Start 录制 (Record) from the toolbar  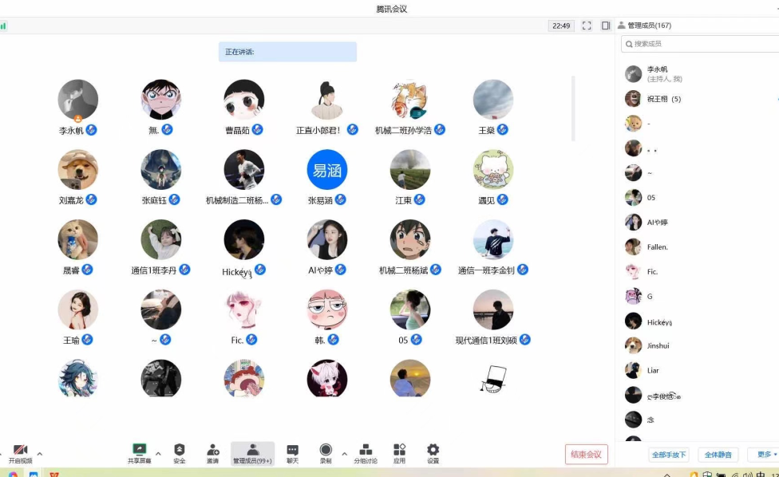(326, 452)
